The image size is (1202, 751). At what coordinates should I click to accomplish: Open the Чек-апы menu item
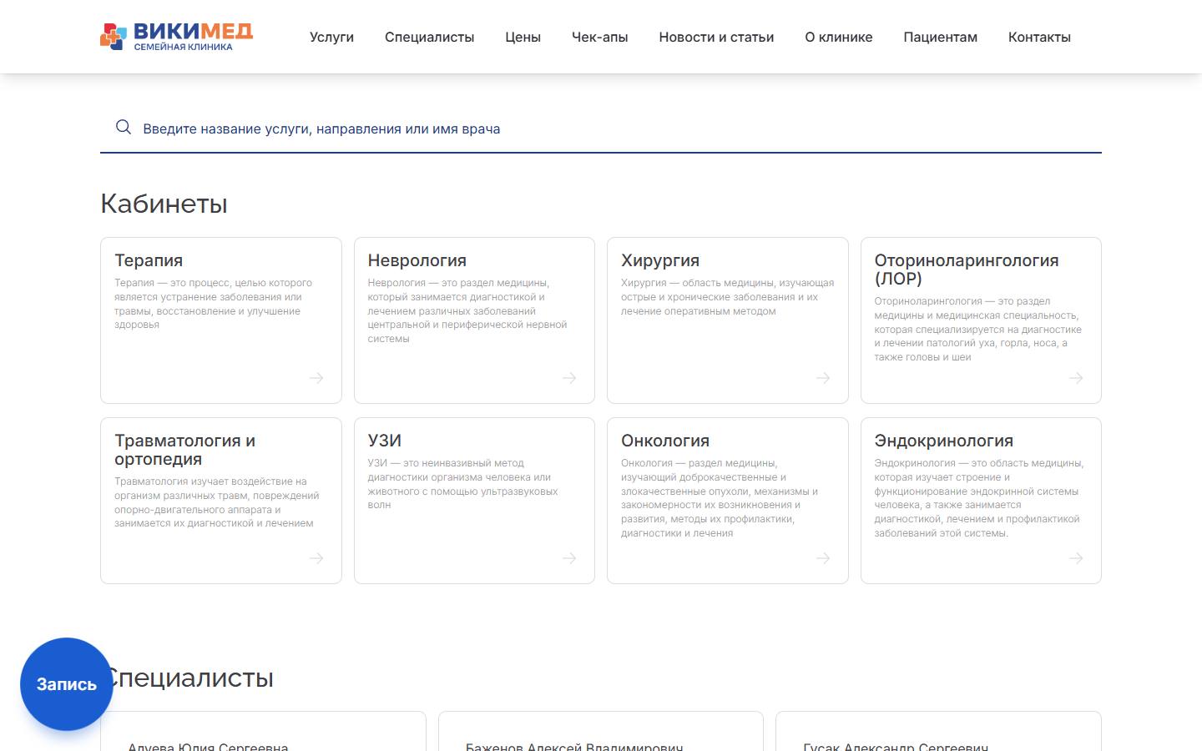[x=599, y=38]
